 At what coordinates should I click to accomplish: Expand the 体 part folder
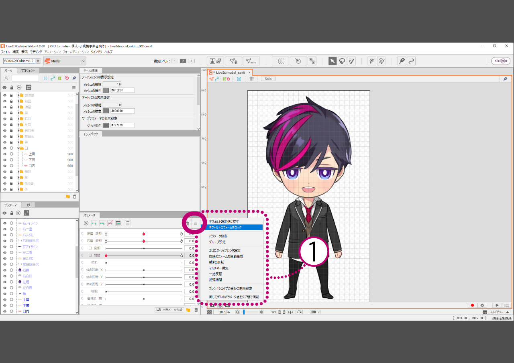pos(18,189)
